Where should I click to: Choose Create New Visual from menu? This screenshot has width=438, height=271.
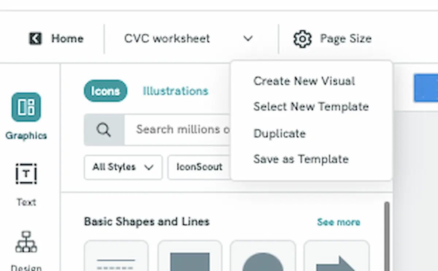(x=304, y=81)
